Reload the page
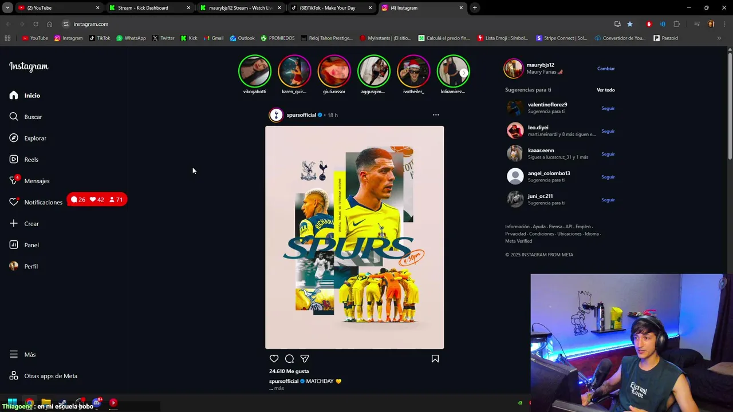This screenshot has height=412, width=733. (36, 24)
